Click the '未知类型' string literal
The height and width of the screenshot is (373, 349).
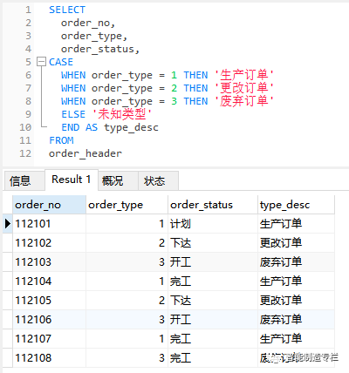click(122, 114)
